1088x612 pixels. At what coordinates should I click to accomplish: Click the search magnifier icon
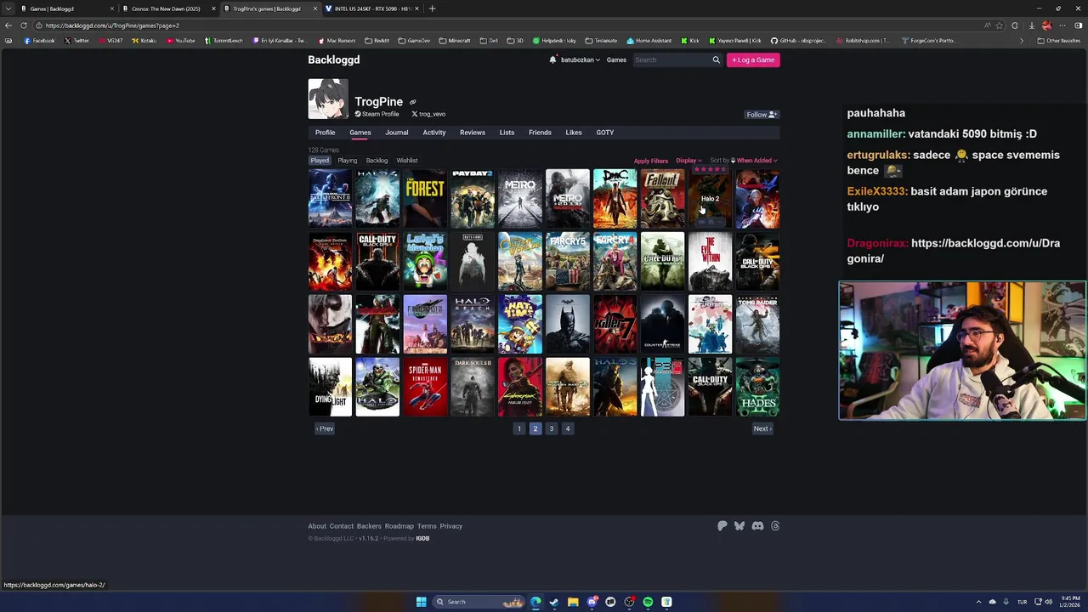pos(716,59)
